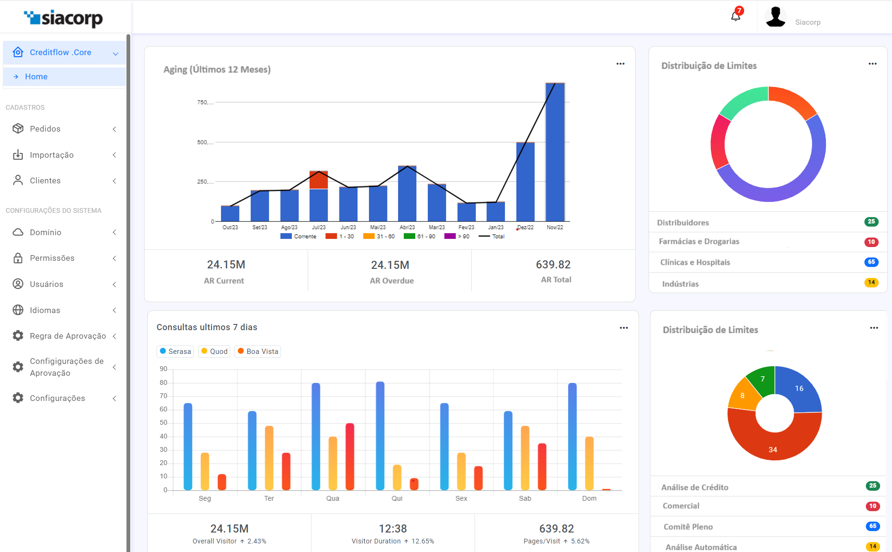This screenshot has width=892, height=552.
Task: Click the user avatar icon
Action: coord(776,17)
